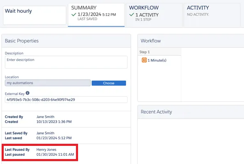Click the Recent Activity panel header
The height and width of the screenshot is (164, 244).
click(x=191, y=112)
